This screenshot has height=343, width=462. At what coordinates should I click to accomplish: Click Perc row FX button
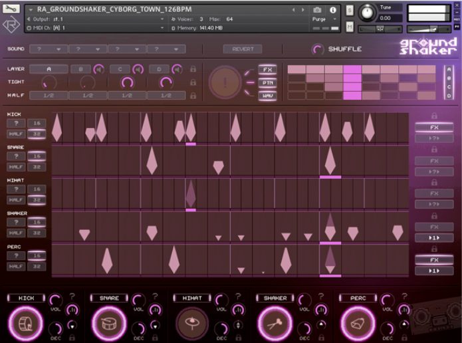click(434, 260)
